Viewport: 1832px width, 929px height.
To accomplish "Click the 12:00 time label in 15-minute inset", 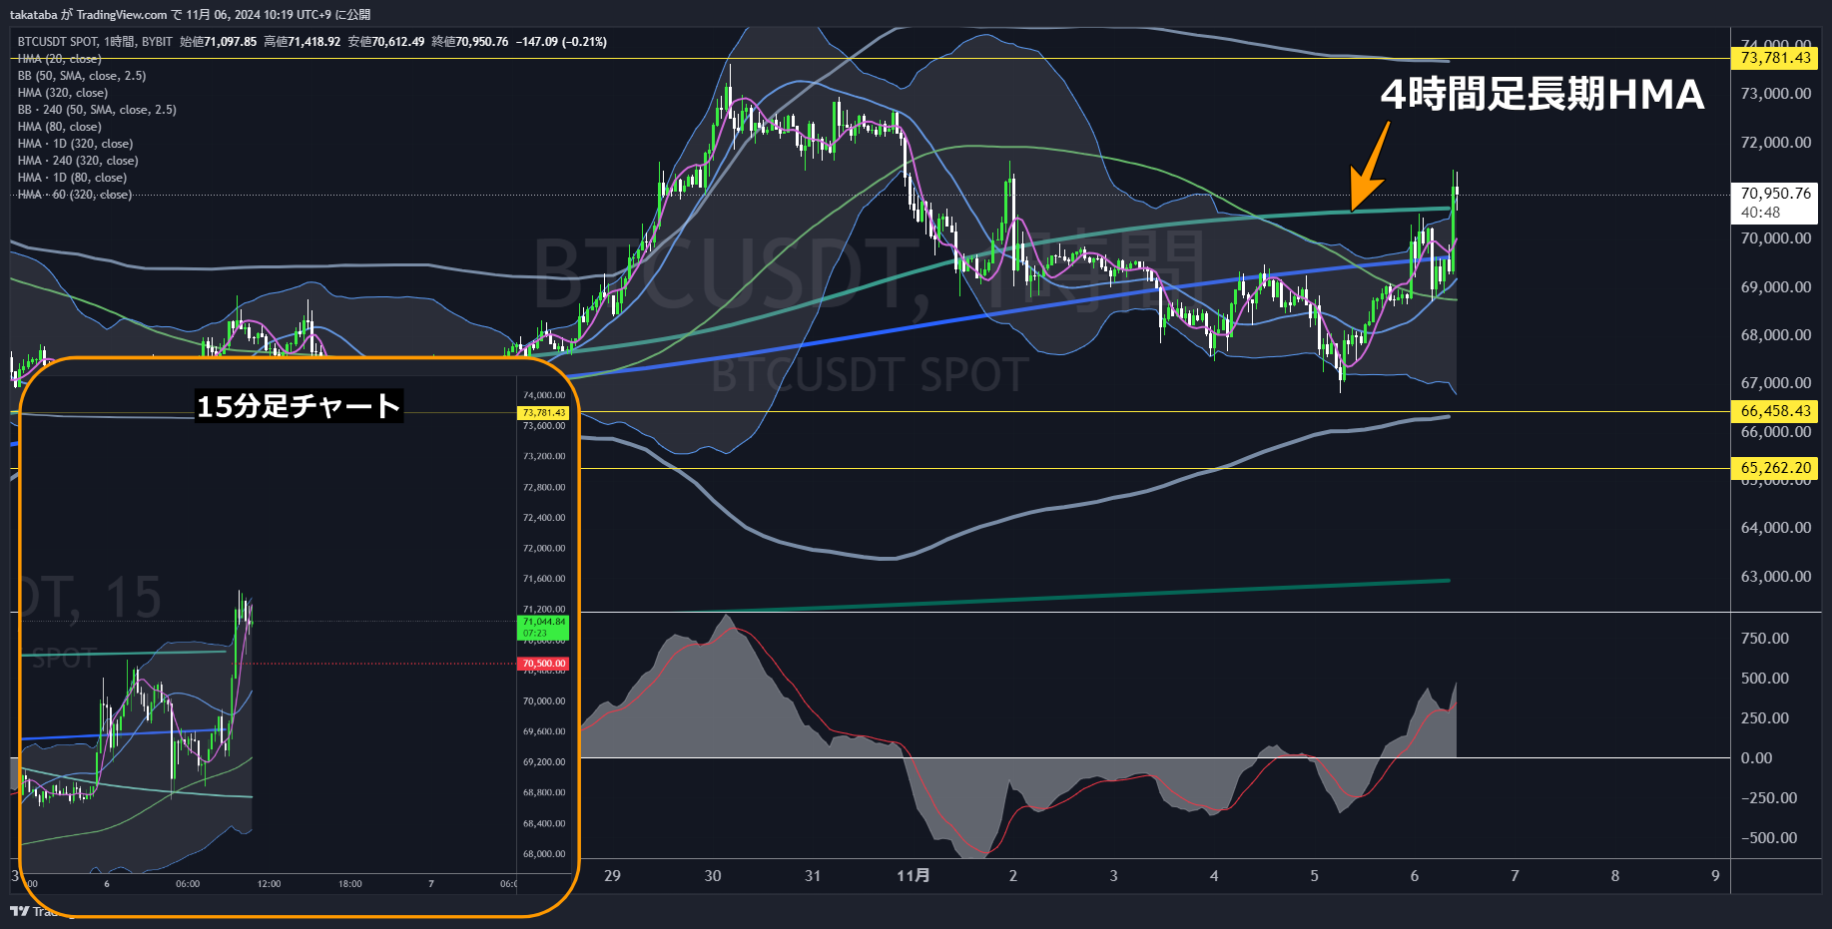I will (x=270, y=884).
